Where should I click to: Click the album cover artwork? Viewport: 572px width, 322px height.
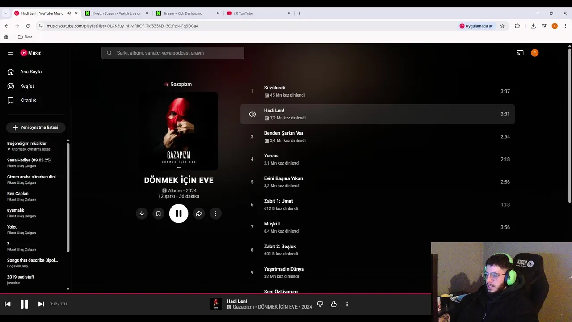pos(179,131)
